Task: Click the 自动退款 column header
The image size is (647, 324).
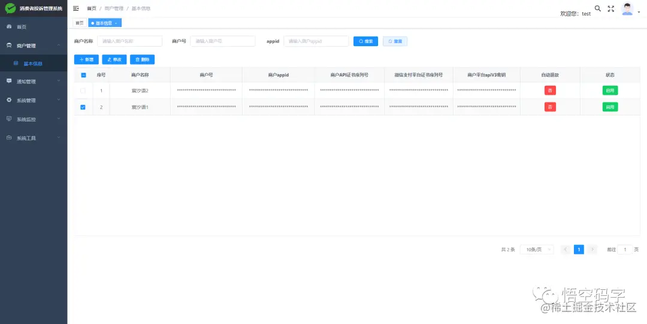Action: (550, 75)
